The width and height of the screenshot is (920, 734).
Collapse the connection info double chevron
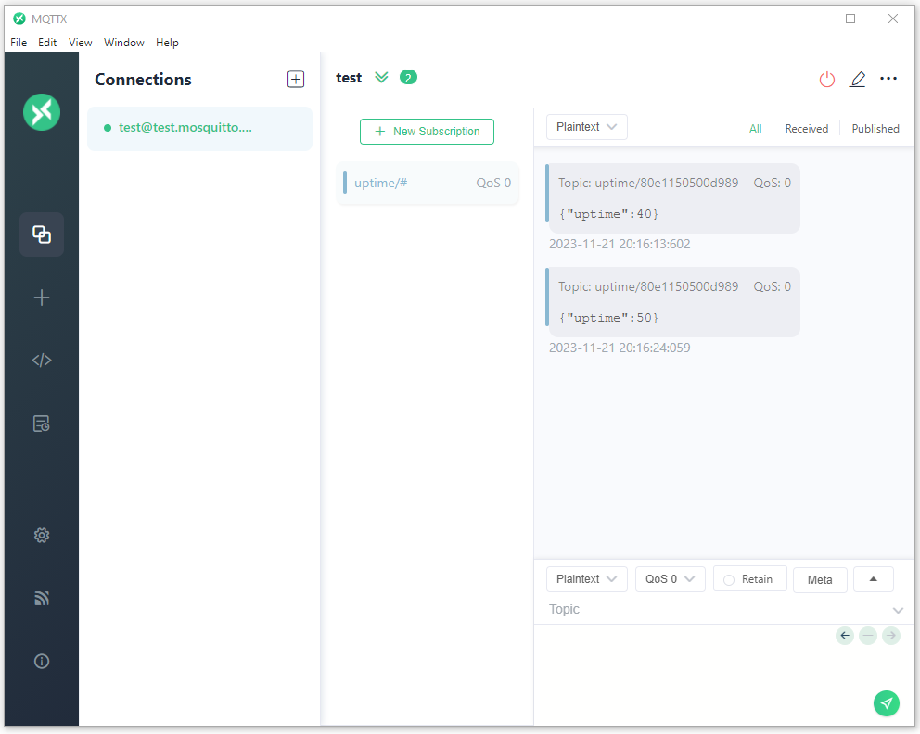pos(381,78)
